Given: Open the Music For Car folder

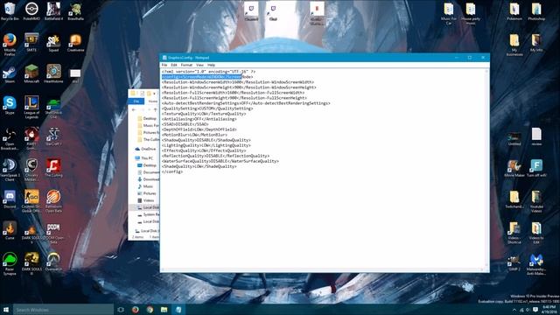Looking at the screenshot, I should point(449,14).
